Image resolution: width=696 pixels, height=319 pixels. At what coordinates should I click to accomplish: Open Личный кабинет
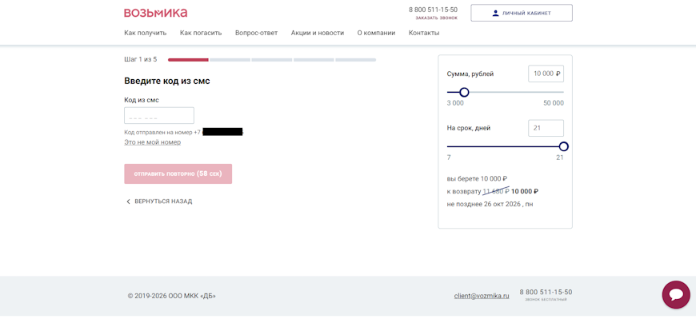(x=522, y=14)
